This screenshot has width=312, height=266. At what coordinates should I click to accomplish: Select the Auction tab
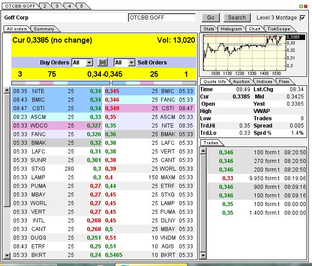click(241, 82)
